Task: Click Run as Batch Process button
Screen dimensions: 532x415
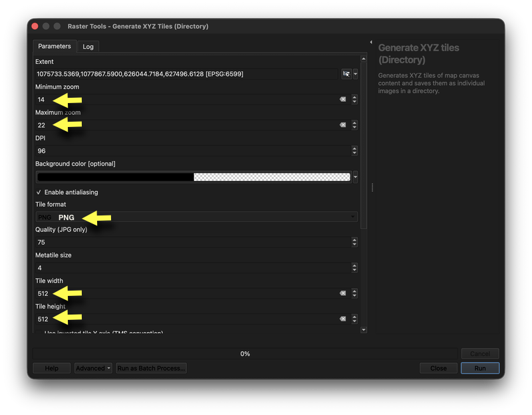Action: tap(152, 368)
